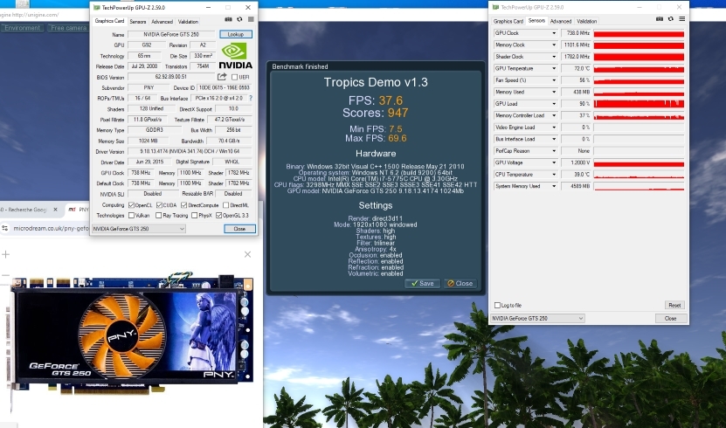Image resolution: width=726 pixels, height=428 pixels.
Task: Click screenshot camera icon in Sensors GPU-Z window
Action: 660,19
